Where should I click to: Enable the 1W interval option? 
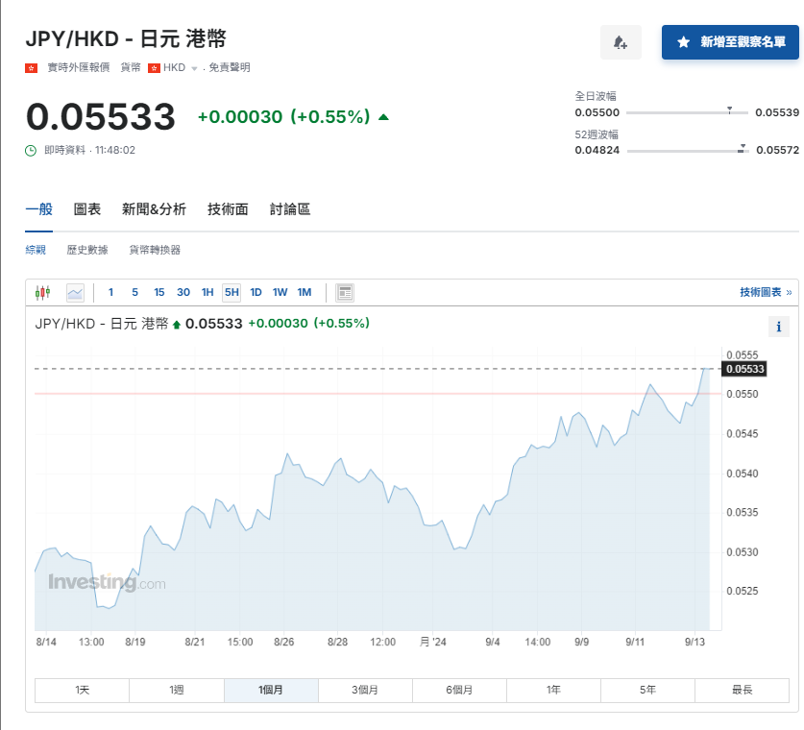pyautogui.click(x=279, y=292)
